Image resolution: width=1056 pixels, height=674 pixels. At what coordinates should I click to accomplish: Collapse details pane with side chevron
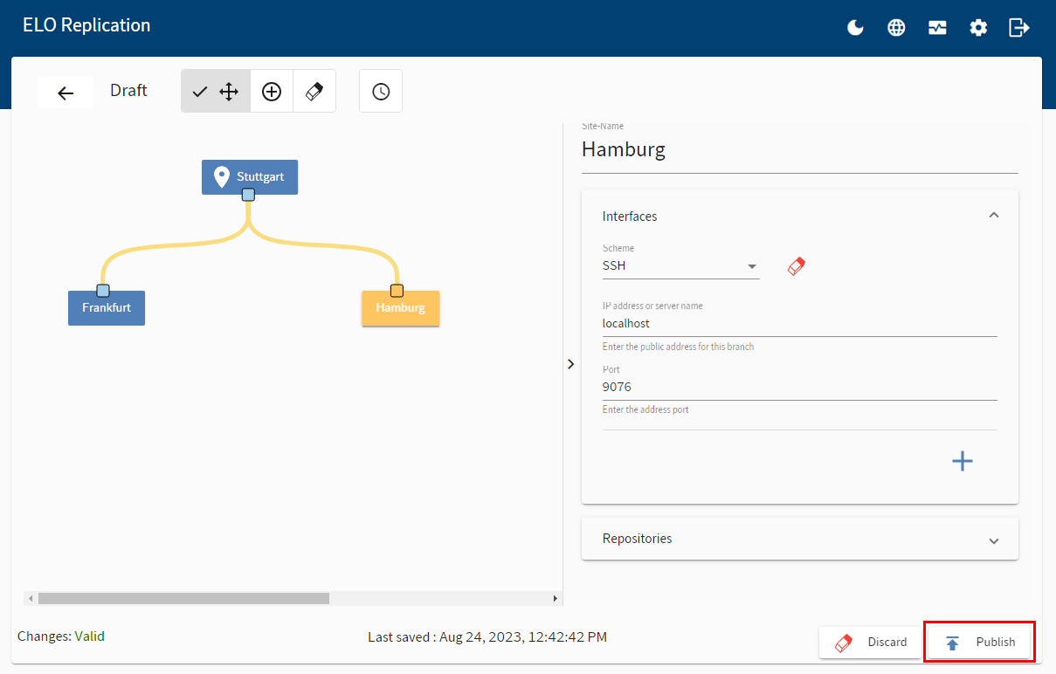(570, 364)
